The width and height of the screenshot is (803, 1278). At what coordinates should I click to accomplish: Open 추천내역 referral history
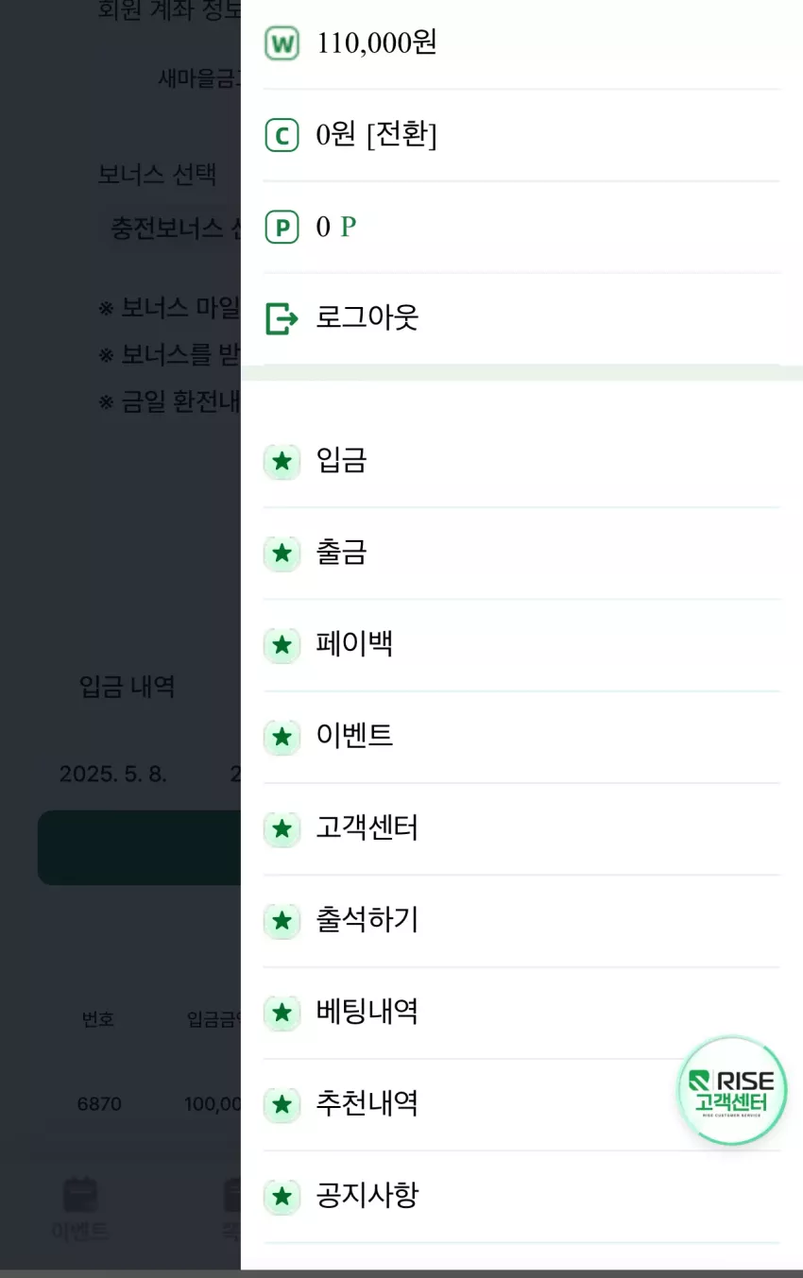point(521,1104)
